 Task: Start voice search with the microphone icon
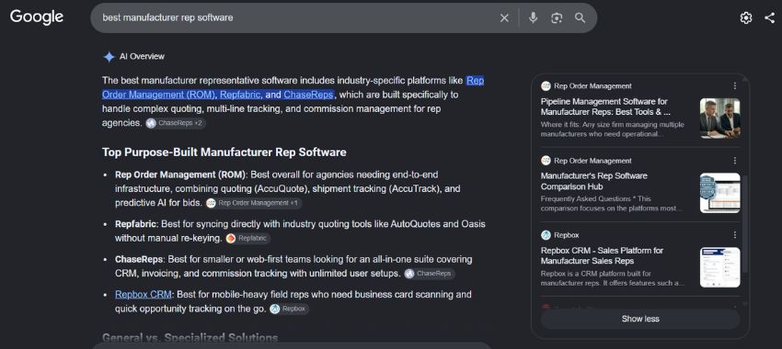click(x=533, y=18)
